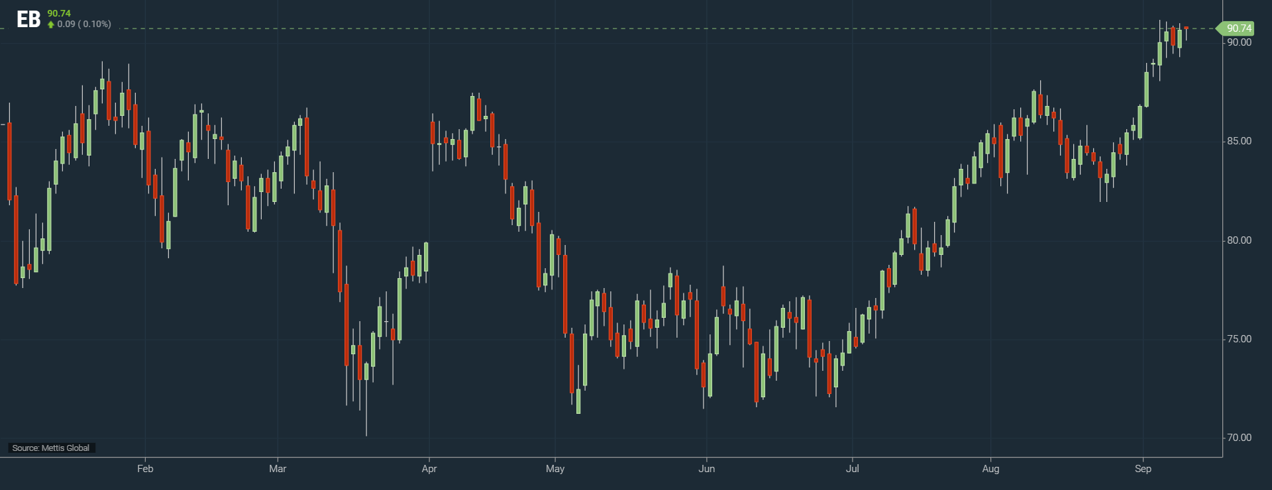Click the green up arrow icon

[51, 24]
